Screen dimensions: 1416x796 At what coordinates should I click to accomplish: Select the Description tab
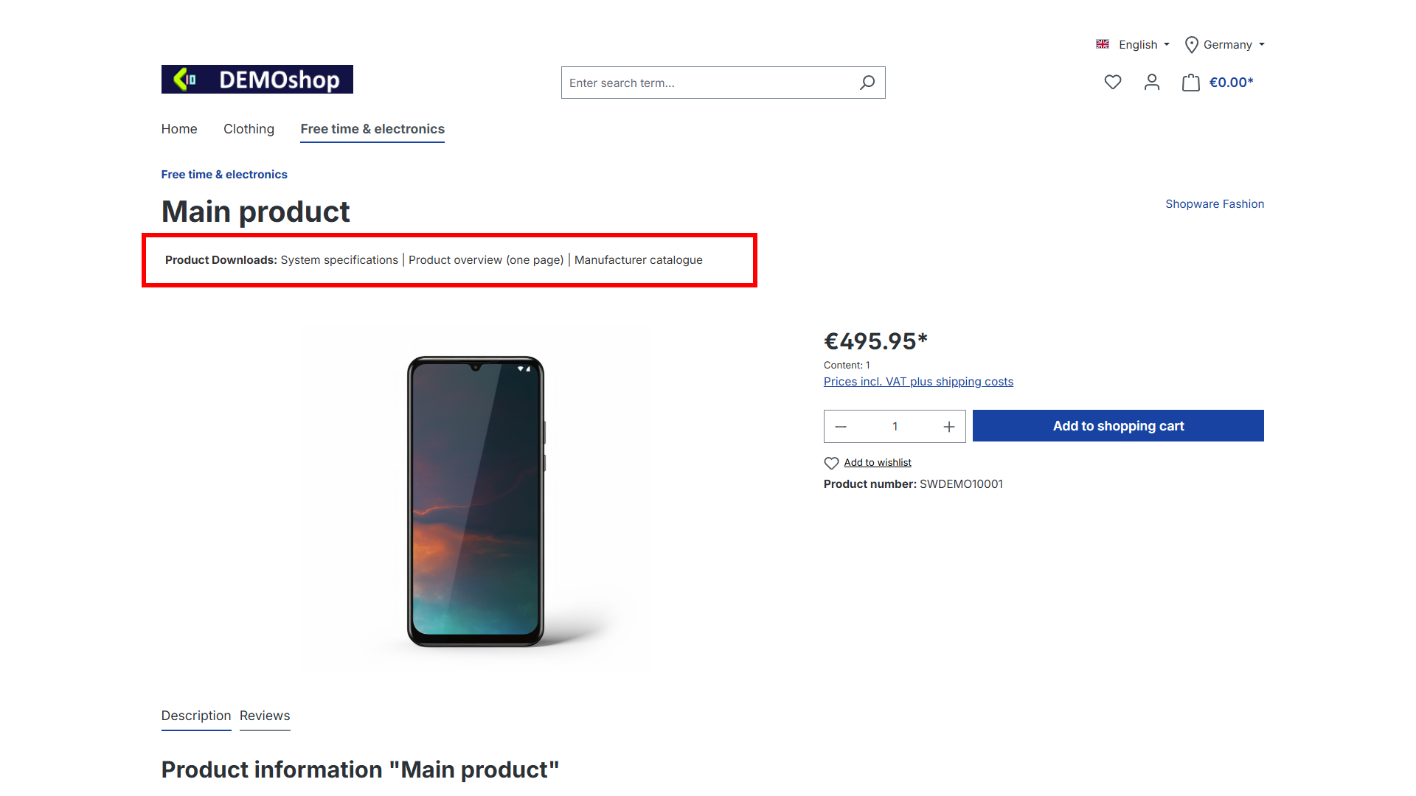[x=195, y=716]
